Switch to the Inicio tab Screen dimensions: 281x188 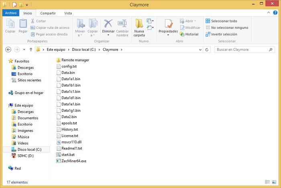coord(28,13)
